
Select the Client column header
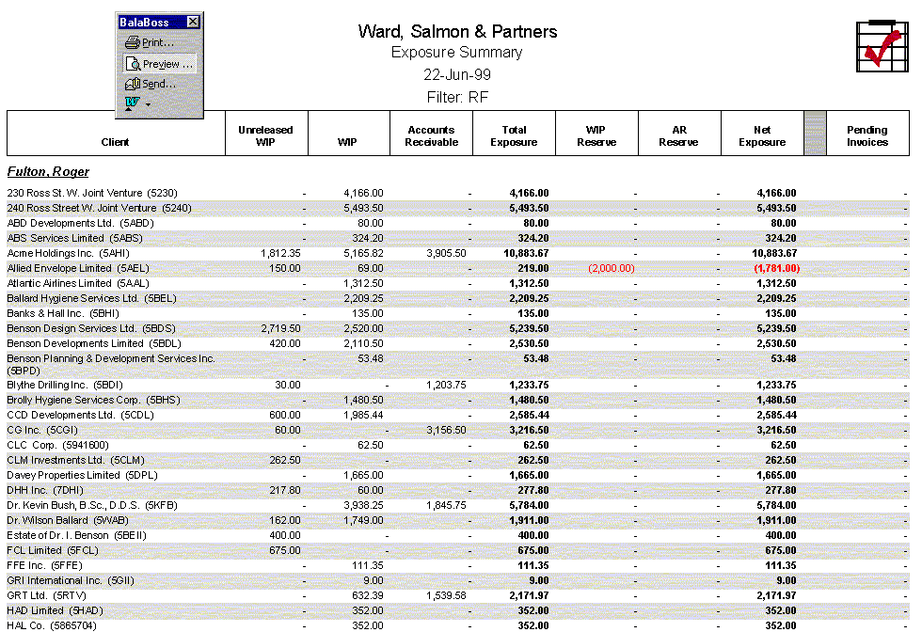[x=116, y=142]
